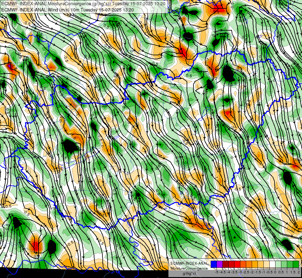Click the palest peach legend swatch
This screenshot has width=302, height=278.
[266, 264]
